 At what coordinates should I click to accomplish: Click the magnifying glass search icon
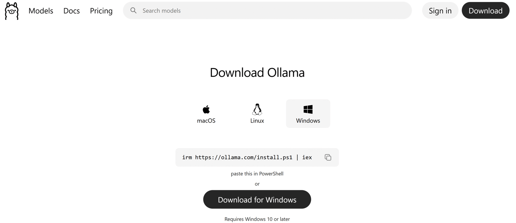click(x=133, y=10)
